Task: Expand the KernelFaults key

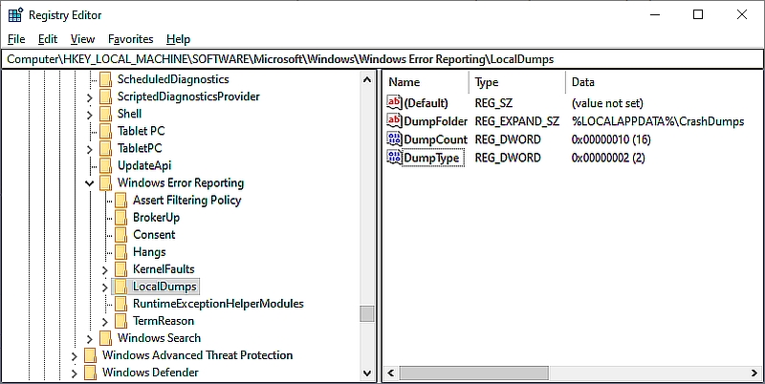Action: (105, 270)
